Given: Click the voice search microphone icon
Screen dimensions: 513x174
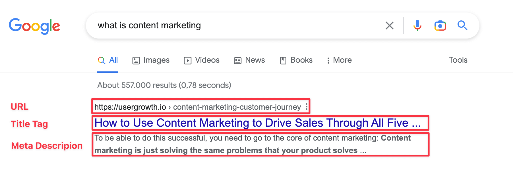Looking at the screenshot, I should tap(417, 26).
